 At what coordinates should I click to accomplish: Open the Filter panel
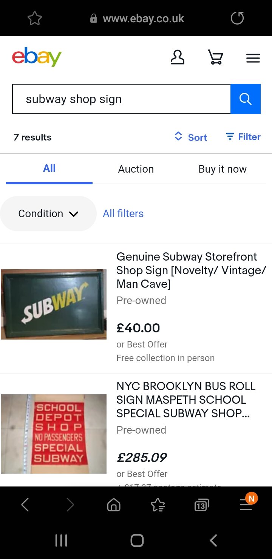(x=243, y=137)
